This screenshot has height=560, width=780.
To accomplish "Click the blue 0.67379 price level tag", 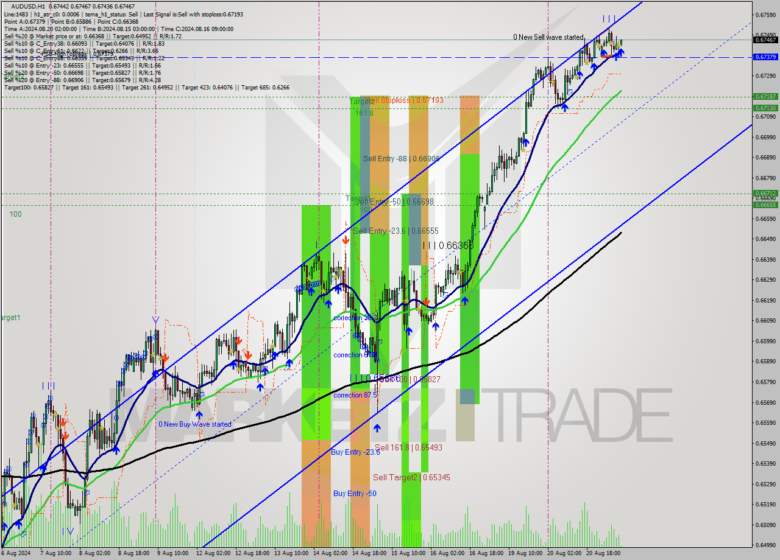I will (x=765, y=57).
